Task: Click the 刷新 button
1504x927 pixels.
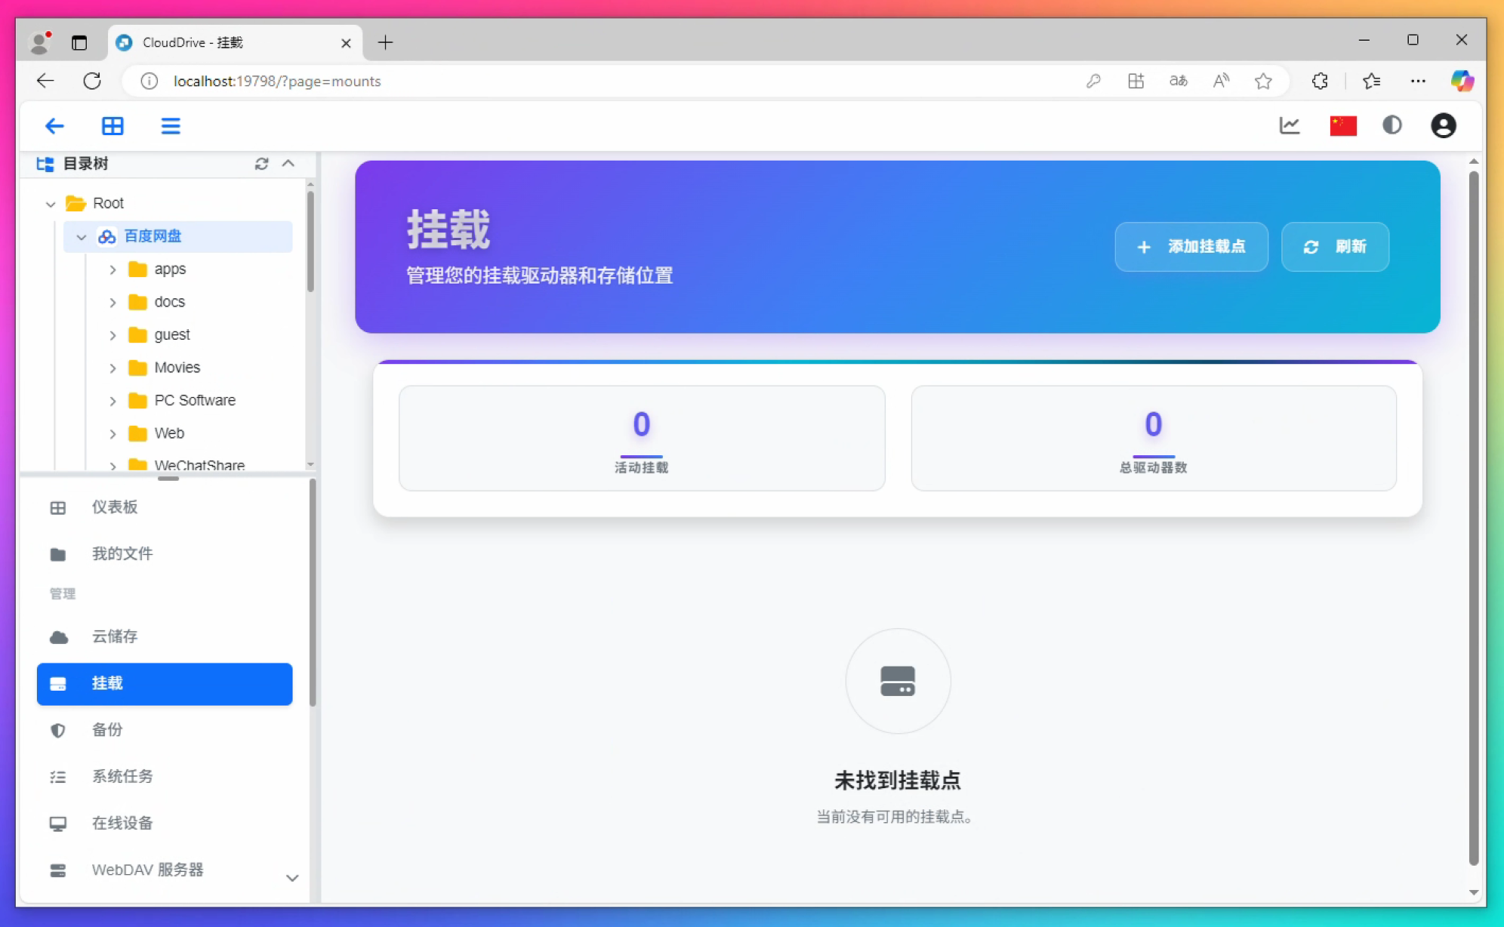Action: click(1334, 247)
